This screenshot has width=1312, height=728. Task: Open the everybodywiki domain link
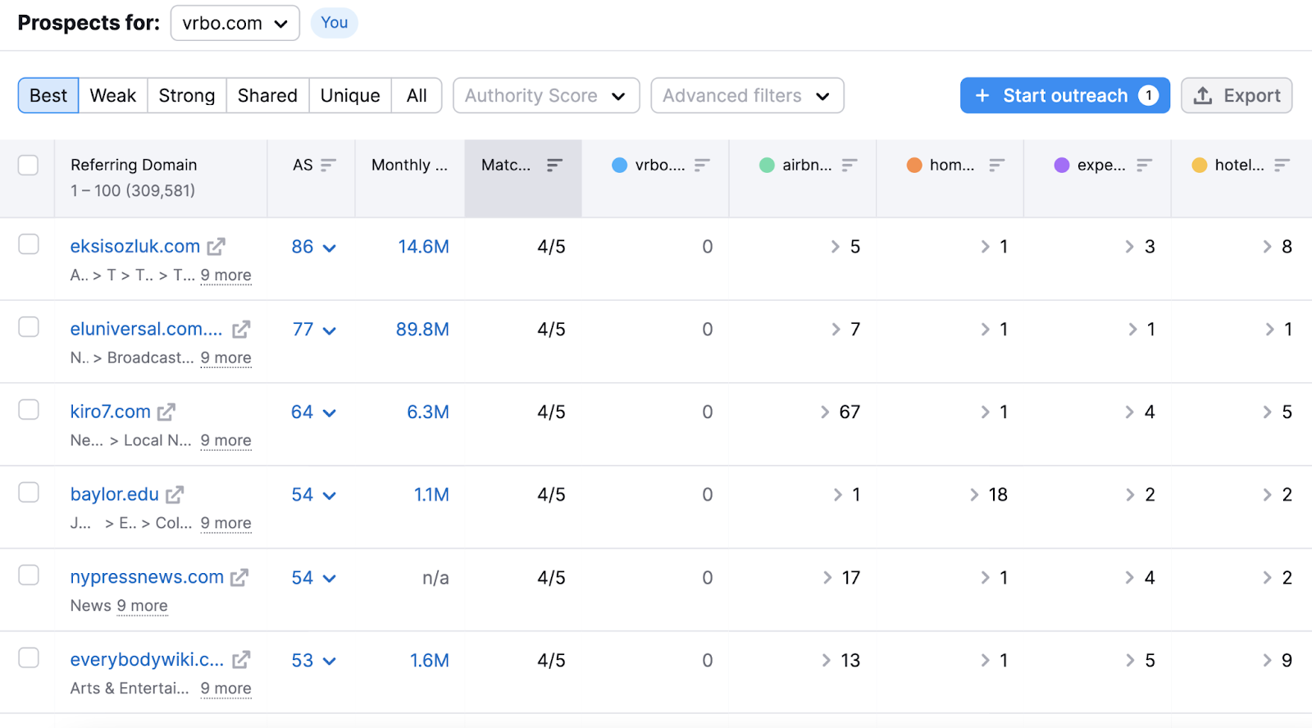147,660
